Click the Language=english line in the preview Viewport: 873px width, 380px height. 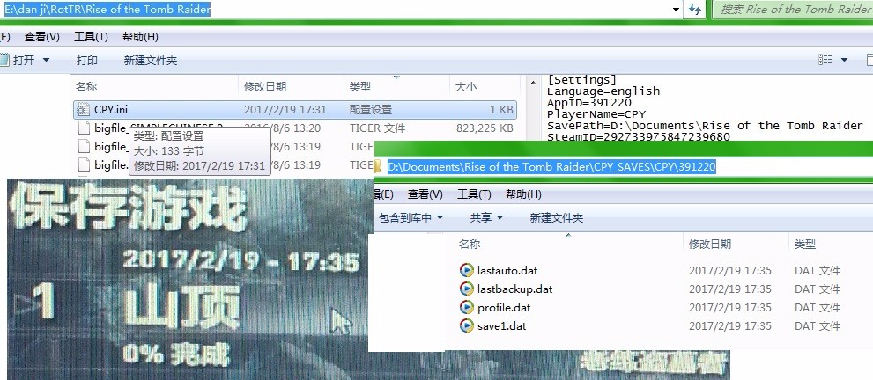point(603,91)
